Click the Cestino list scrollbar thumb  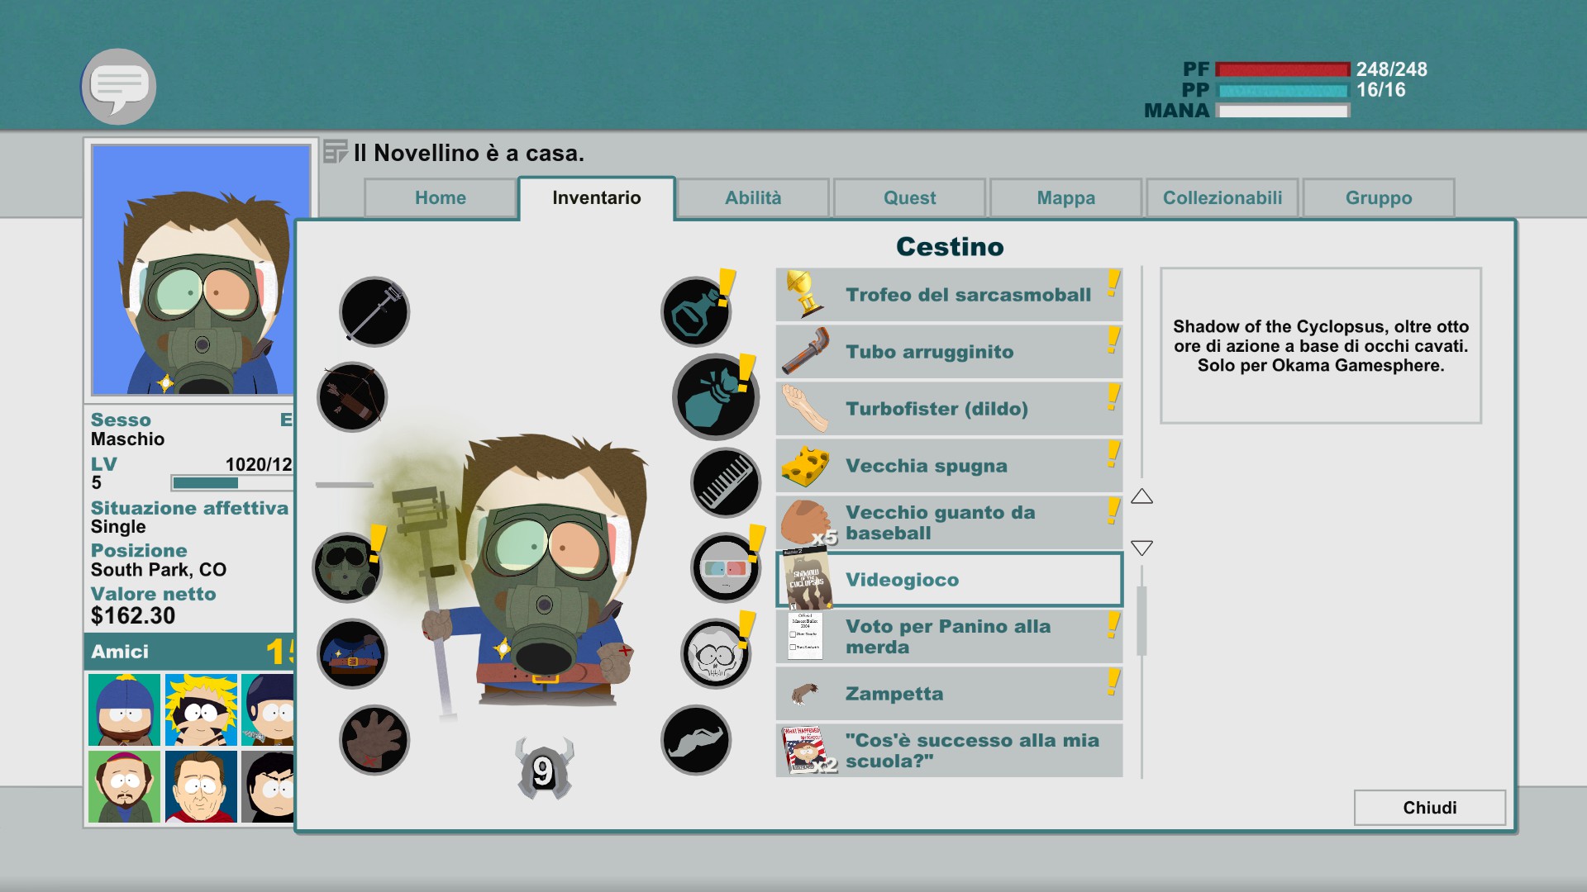pos(1141,621)
